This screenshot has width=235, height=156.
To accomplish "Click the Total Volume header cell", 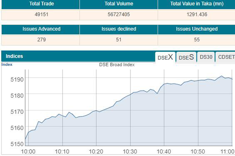I will [119, 4].
